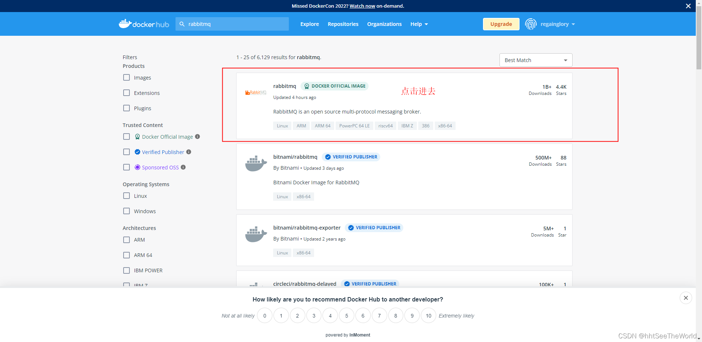The width and height of the screenshot is (702, 342).
Task: Enable the Extensions filter checkbox
Action: tap(127, 93)
